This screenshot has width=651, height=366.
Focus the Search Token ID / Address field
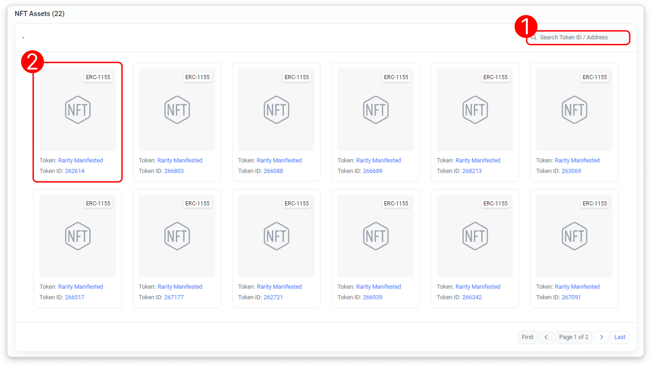[x=579, y=37]
